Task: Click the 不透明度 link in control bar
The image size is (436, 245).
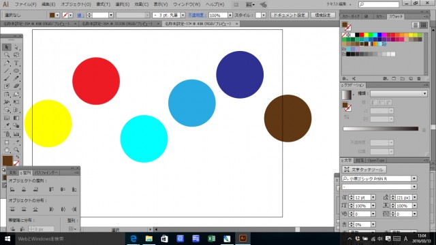Action: click(197, 15)
